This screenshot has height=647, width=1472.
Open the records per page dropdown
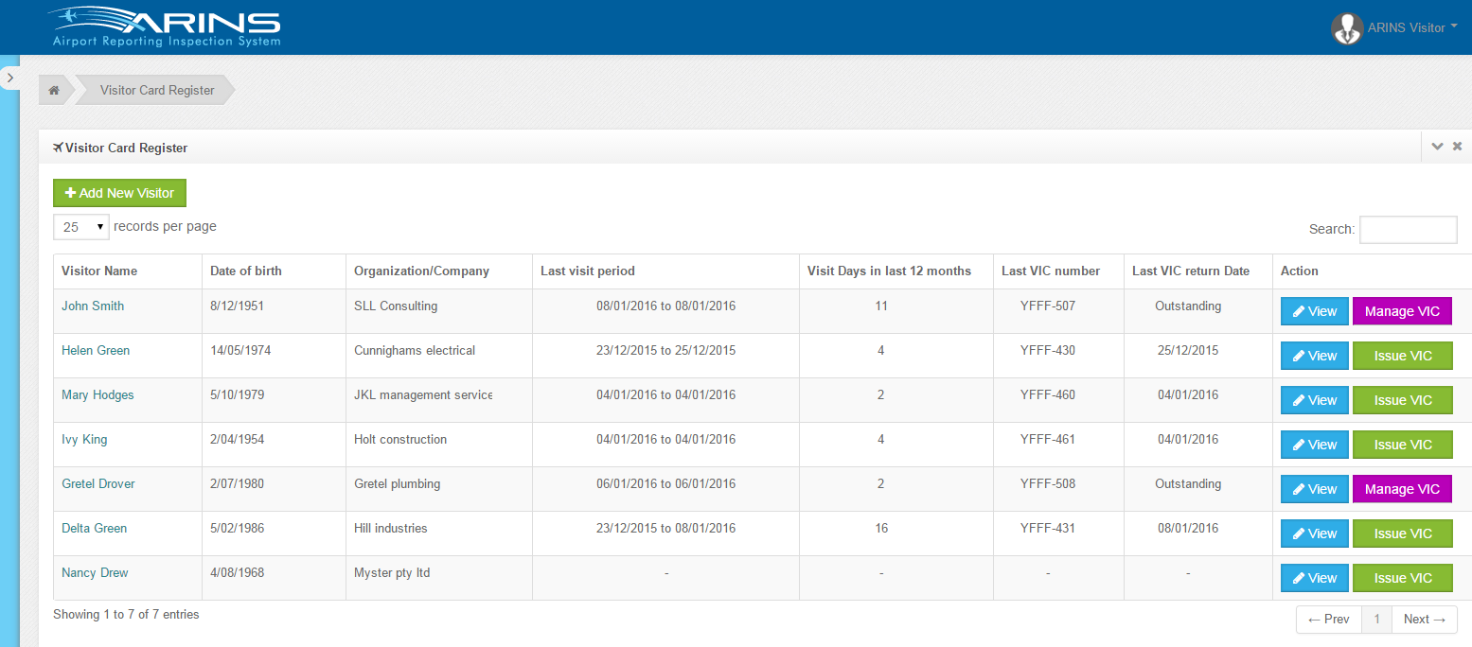click(x=81, y=227)
